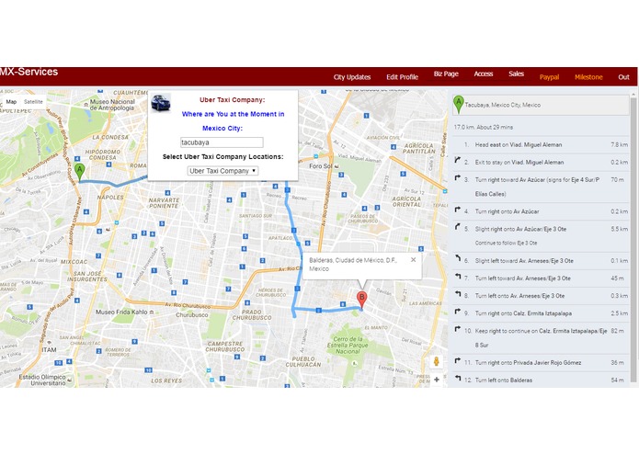Click Cerro de la Estrella Parque Nacional label
Image resolution: width=639 pixels, height=454 pixels.
tap(348, 345)
